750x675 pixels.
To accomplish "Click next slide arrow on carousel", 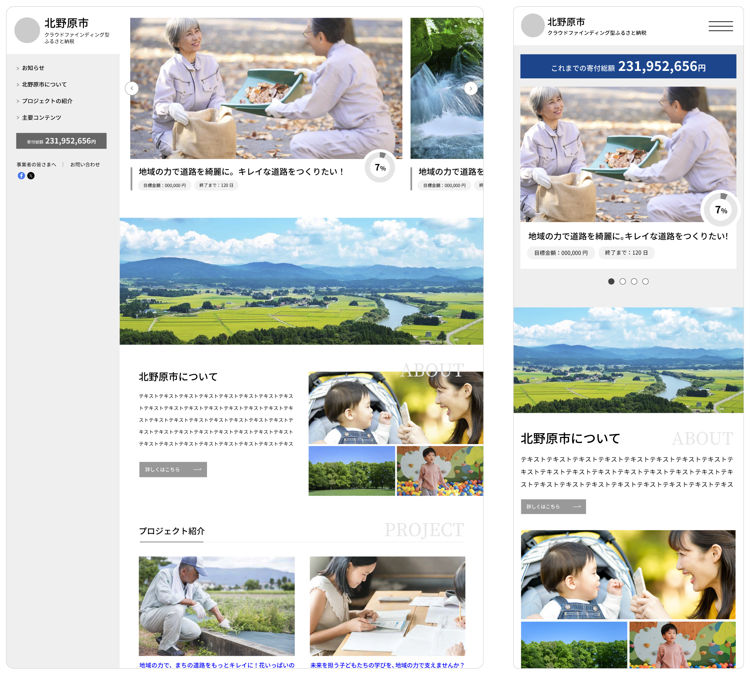I will (471, 88).
